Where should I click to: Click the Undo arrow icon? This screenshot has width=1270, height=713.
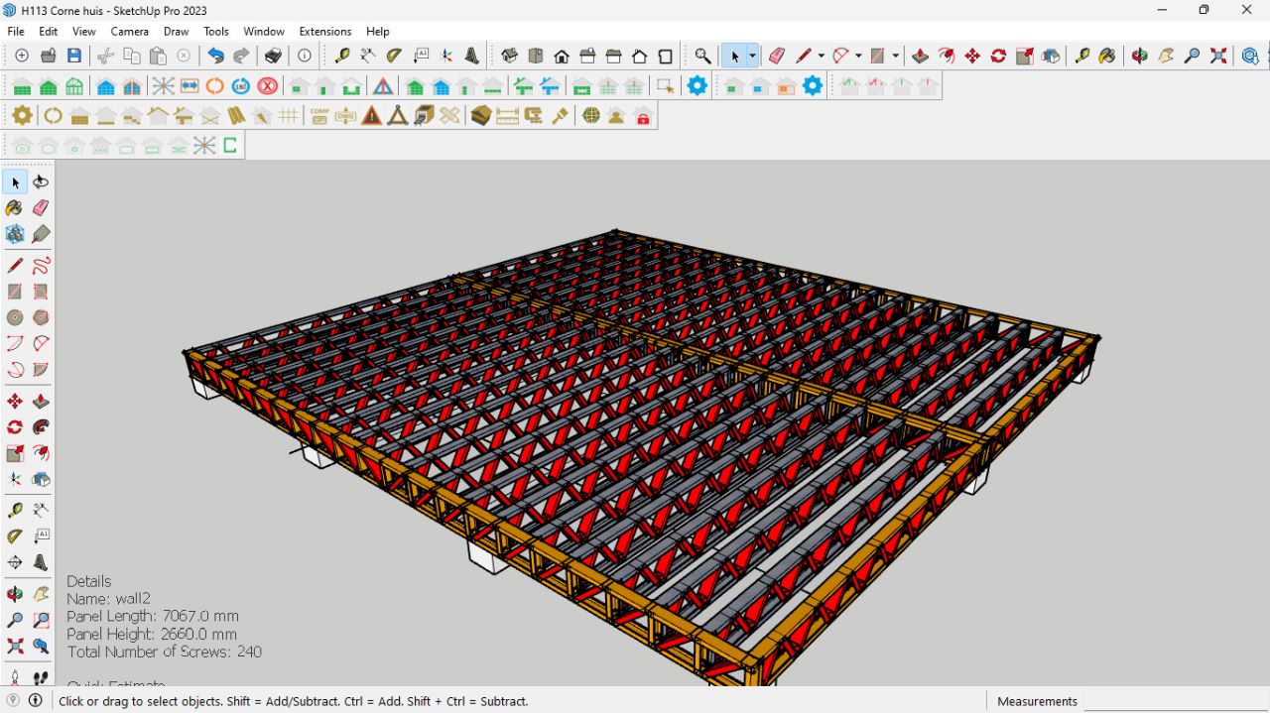click(215, 57)
